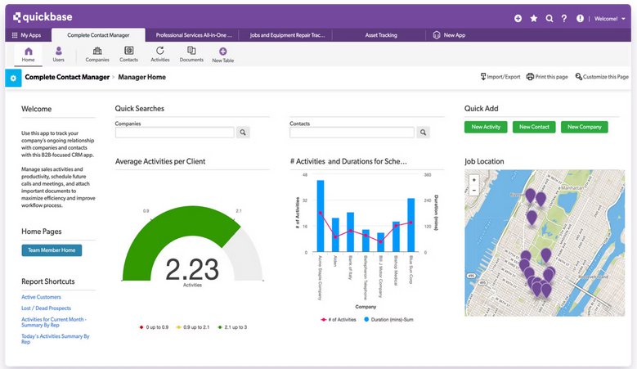This screenshot has height=369, width=637.
Task: Click the Team Member Home button
Action: click(52, 250)
